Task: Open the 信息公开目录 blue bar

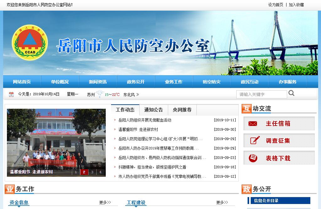Action: pos(279,201)
